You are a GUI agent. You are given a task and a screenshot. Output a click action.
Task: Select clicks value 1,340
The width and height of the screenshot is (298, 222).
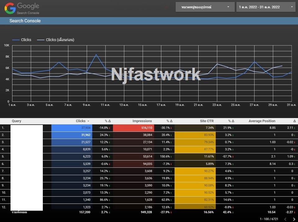[x=87, y=200]
